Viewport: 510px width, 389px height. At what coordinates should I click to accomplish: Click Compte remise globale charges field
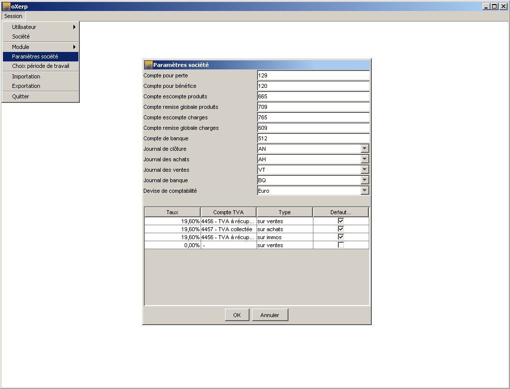tap(313, 128)
